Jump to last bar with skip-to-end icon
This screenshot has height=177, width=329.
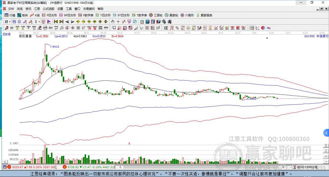point(61,22)
